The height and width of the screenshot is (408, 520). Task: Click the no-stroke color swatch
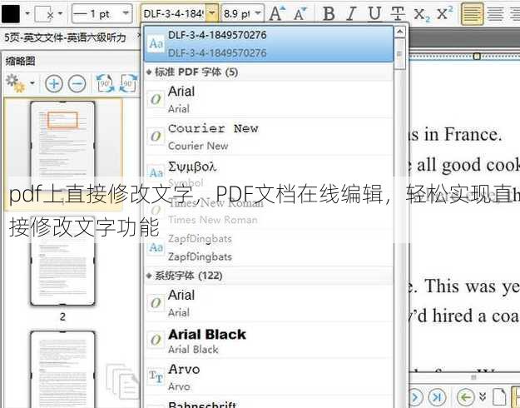(x=44, y=14)
